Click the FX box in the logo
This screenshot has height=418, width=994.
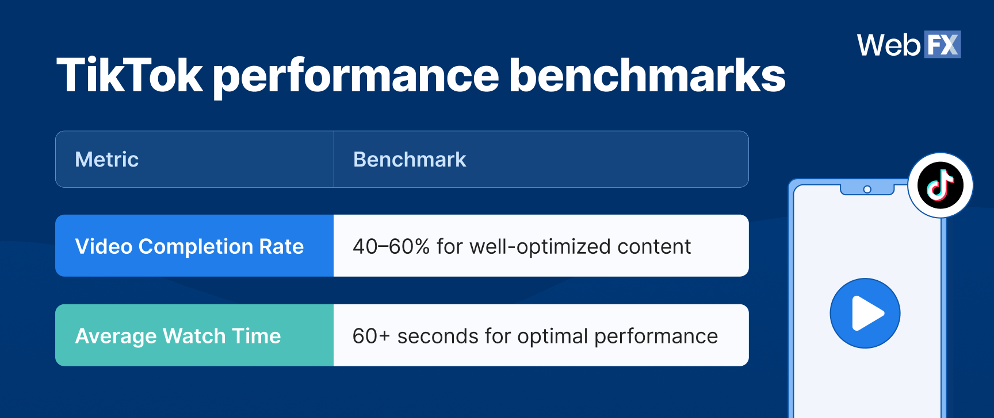pos(942,45)
